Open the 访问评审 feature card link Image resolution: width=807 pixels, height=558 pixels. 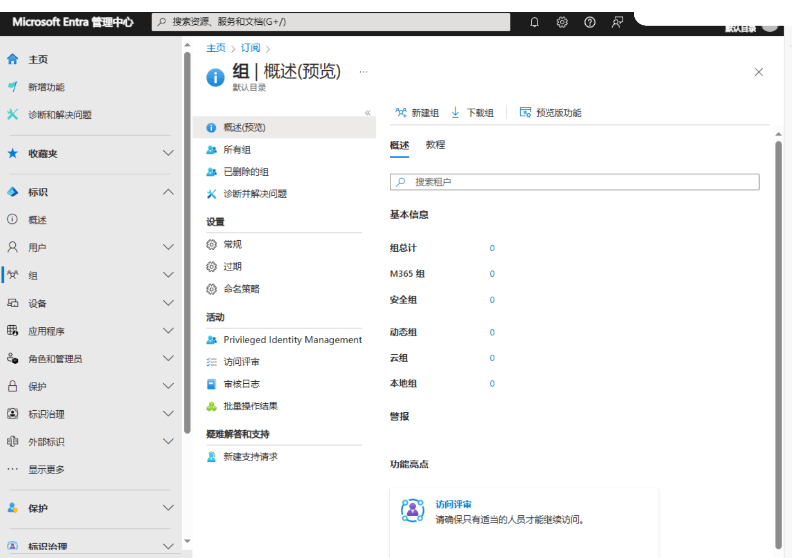tap(453, 505)
